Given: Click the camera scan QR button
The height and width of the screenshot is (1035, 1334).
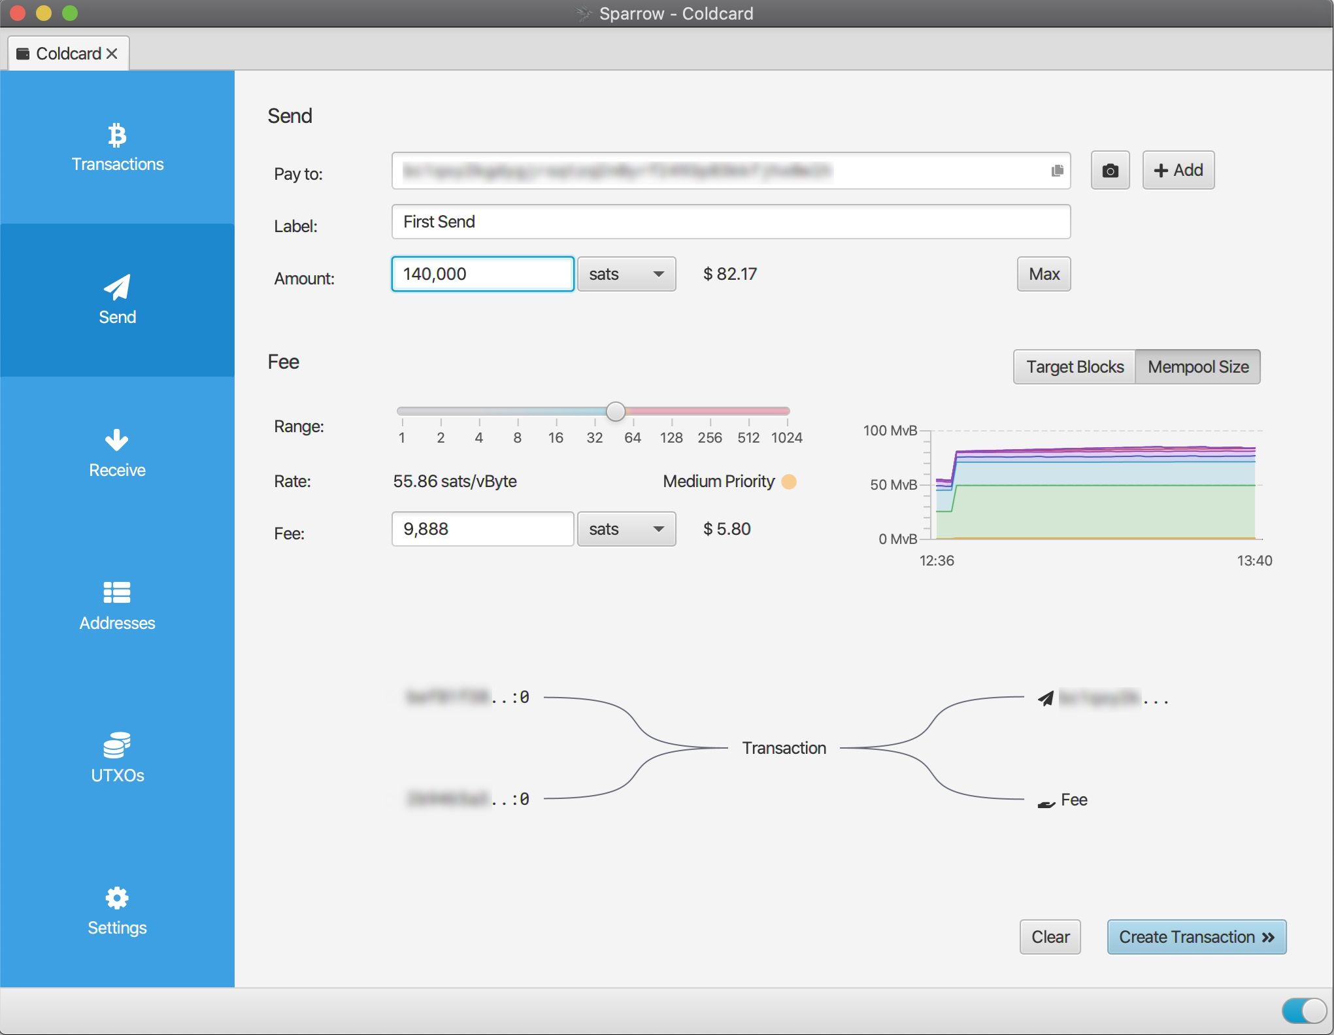Looking at the screenshot, I should click(x=1110, y=171).
